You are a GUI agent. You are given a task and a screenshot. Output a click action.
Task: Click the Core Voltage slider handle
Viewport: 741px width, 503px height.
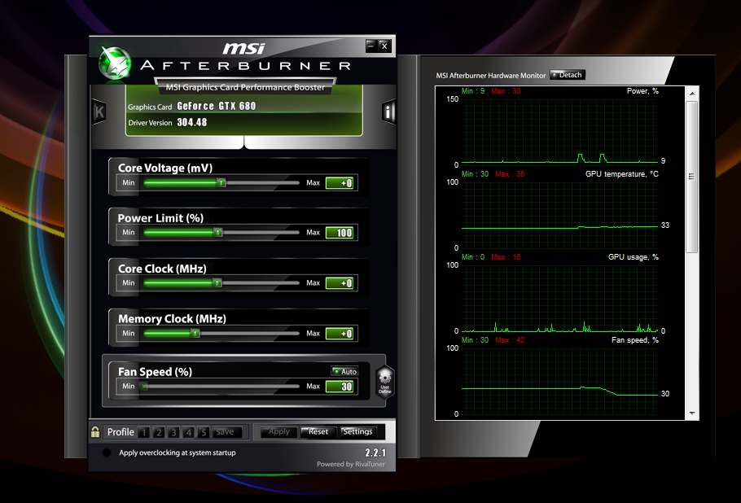[x=221, y=183]
